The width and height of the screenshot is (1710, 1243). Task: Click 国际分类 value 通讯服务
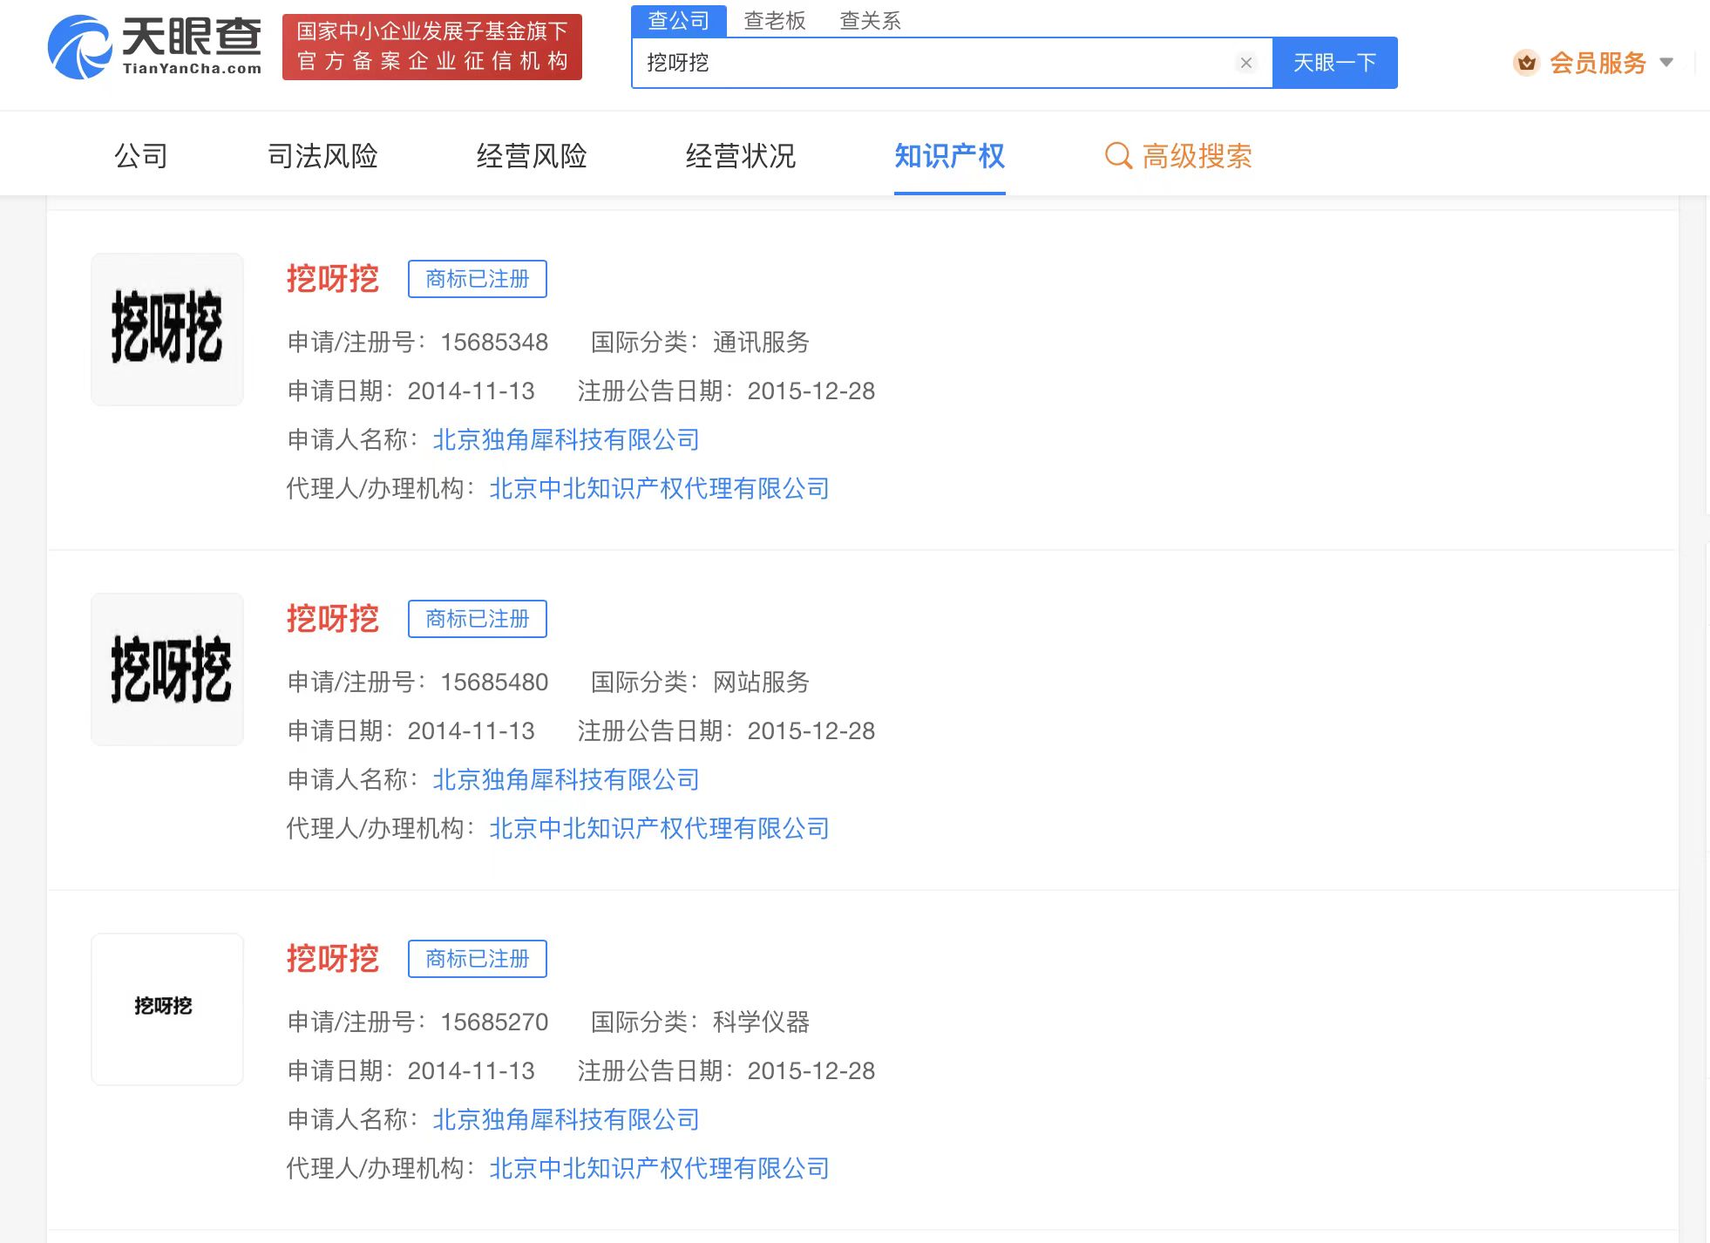(x=761, y=342)
